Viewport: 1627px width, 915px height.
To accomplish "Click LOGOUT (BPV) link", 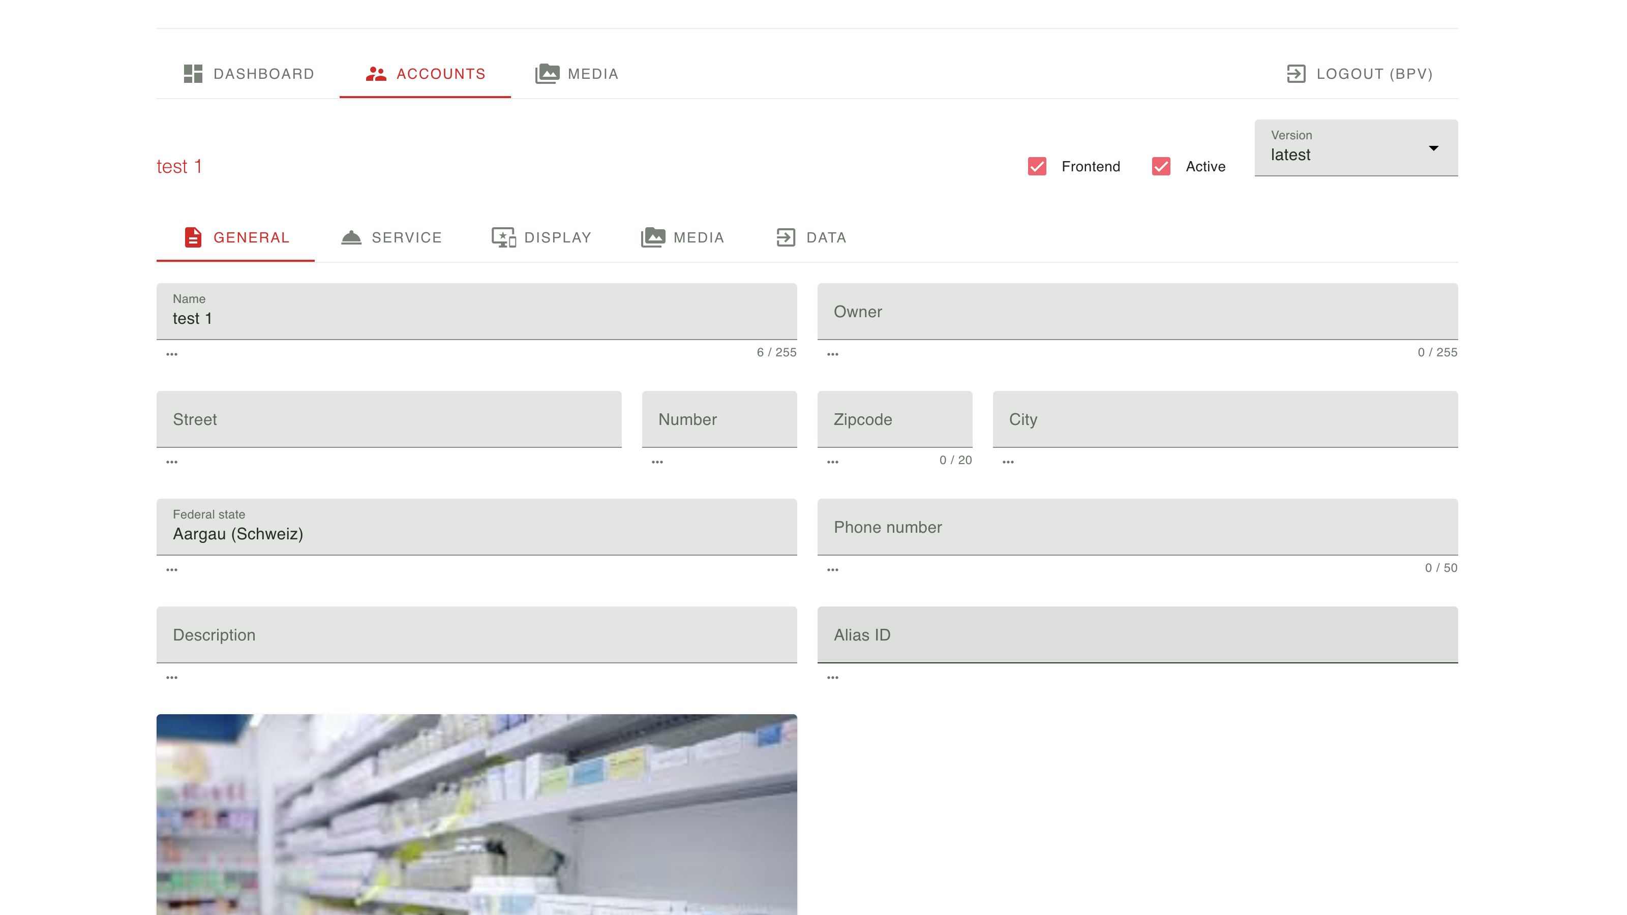I will pos(1360,74).
